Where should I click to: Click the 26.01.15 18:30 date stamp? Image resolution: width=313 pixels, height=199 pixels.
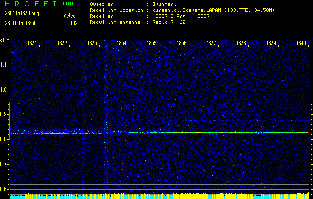18,23
